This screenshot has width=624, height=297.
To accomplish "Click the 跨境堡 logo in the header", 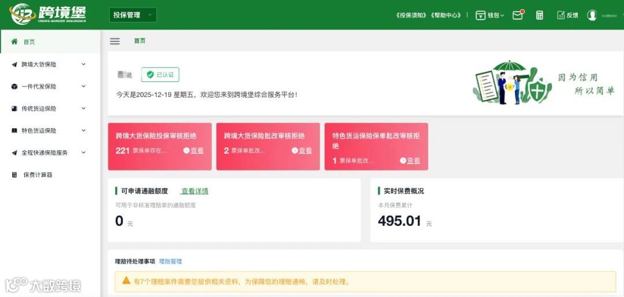I will tap(48, 14).
